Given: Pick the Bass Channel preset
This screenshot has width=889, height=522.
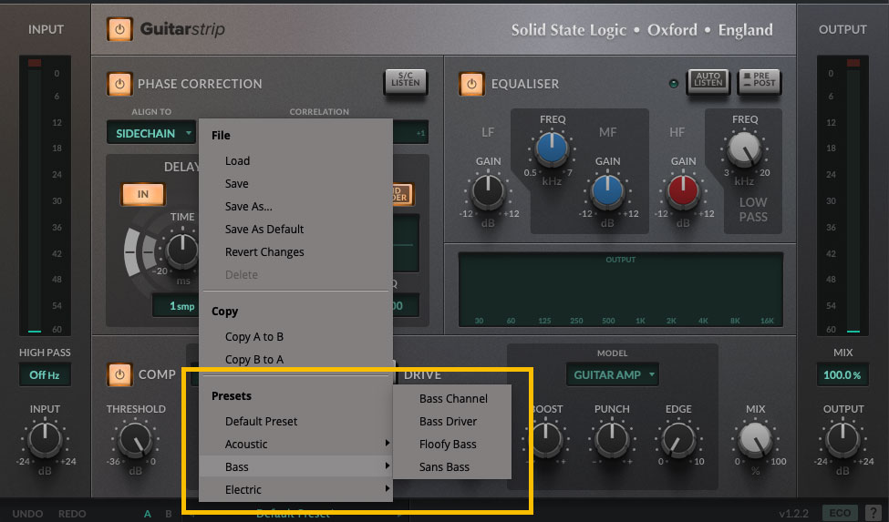Looking at the screenshot, I should coord(453,399).
